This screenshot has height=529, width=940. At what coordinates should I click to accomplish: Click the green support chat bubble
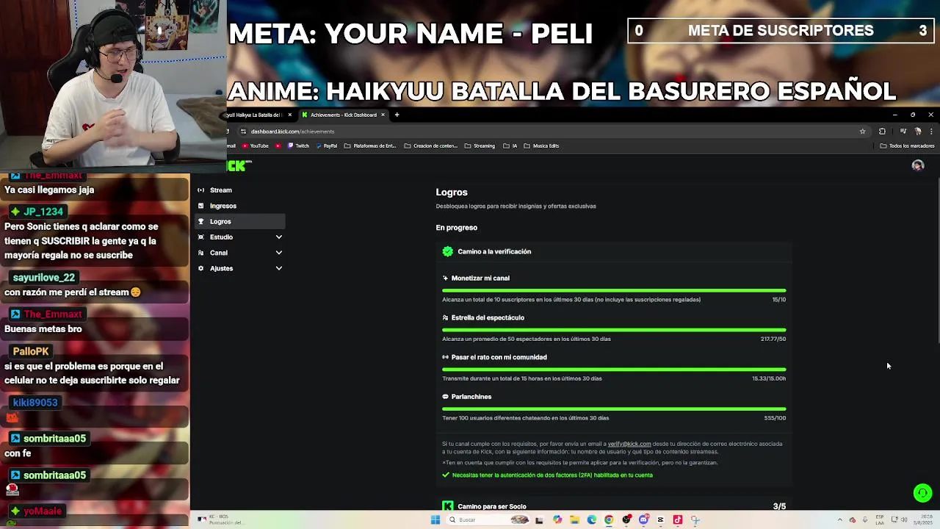tap(922, 493)
